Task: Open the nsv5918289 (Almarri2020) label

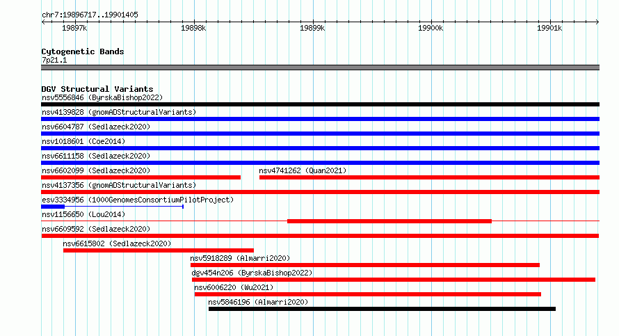Action: pos(240,258)
